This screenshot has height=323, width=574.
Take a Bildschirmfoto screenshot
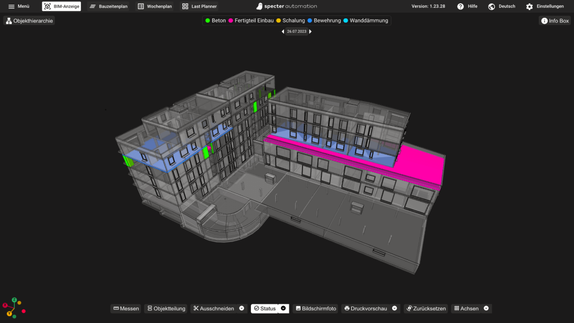[316, 308]
